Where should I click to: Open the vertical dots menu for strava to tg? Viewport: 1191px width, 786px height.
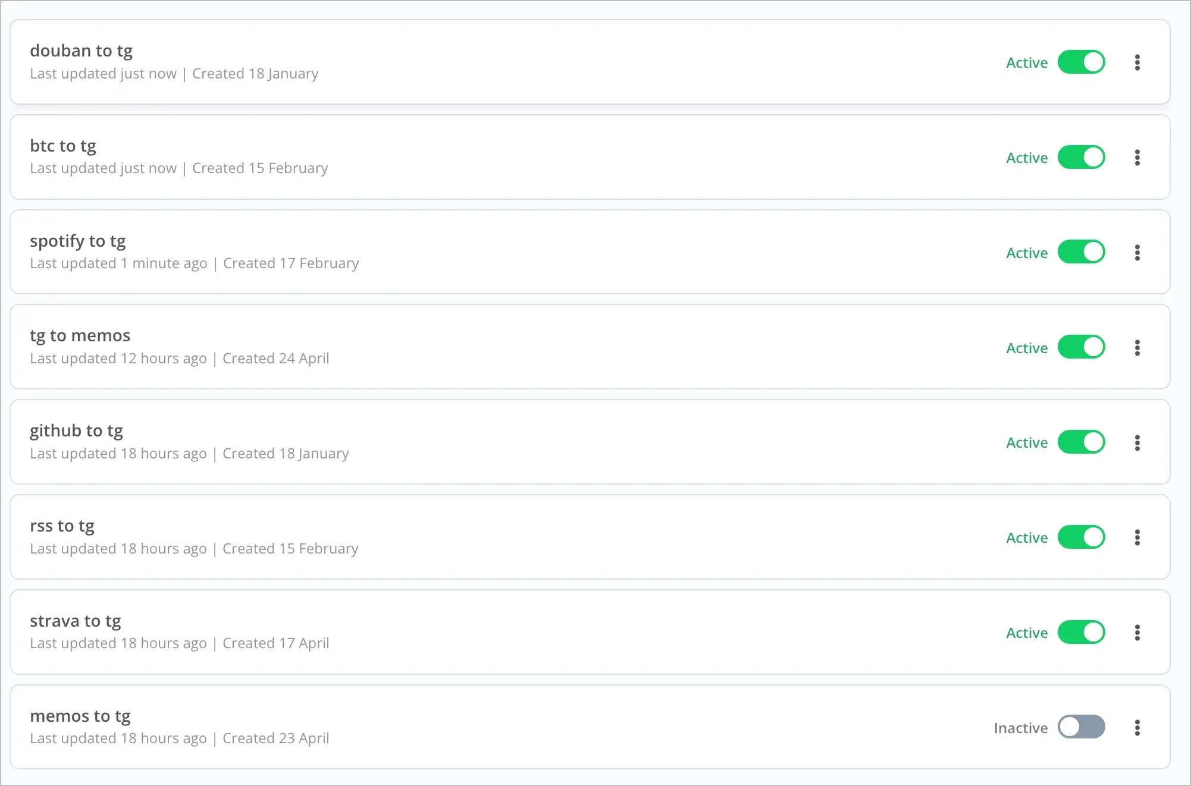pos(1137,633)
